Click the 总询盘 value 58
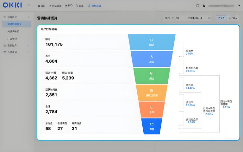Viewport: 243px width, 152px height. click(48, 129)
